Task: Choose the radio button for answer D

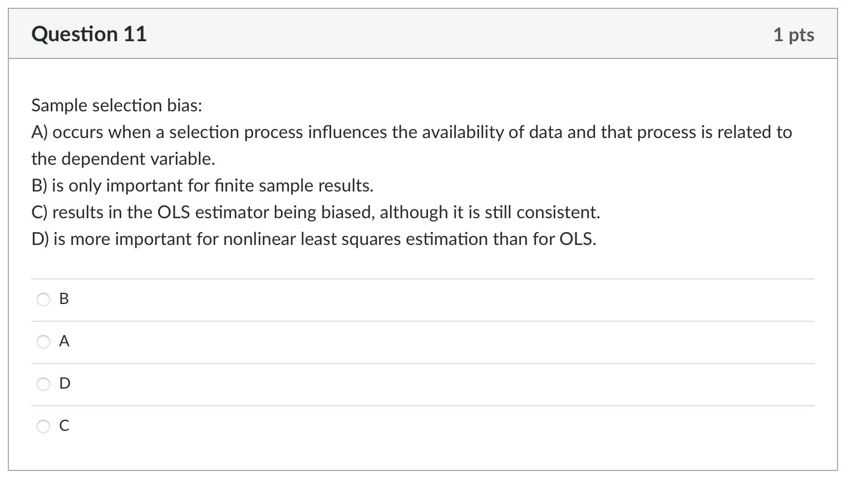Action: click(43, 384)
